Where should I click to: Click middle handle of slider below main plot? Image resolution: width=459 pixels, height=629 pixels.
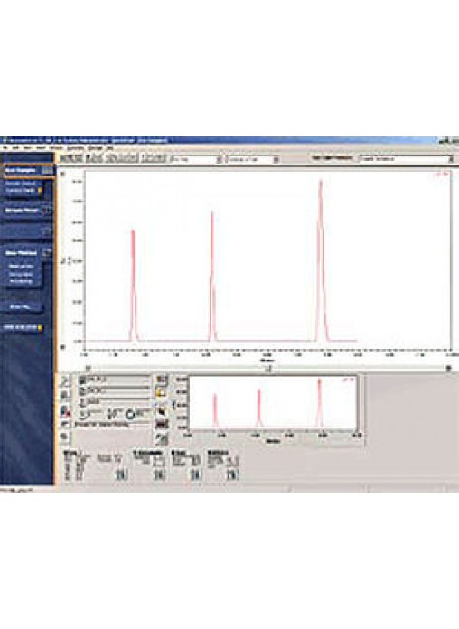point(269,368)
